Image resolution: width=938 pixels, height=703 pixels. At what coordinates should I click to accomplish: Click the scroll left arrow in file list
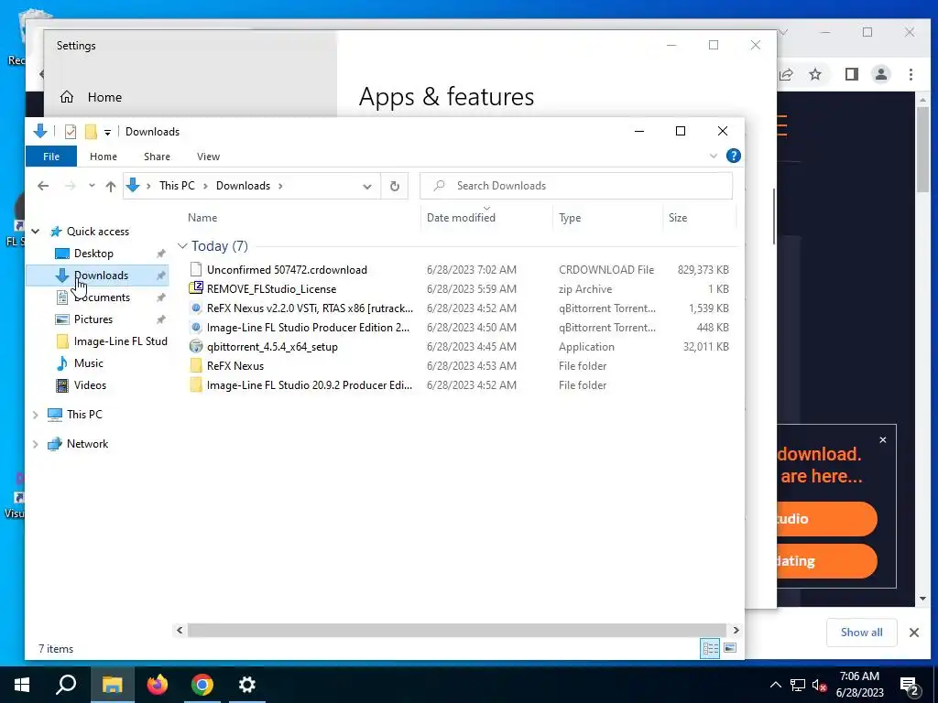point(180,630)
